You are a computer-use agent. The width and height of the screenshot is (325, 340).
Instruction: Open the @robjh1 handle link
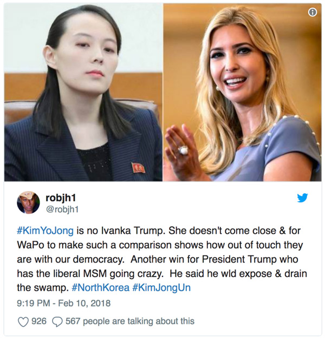point(62,210)
